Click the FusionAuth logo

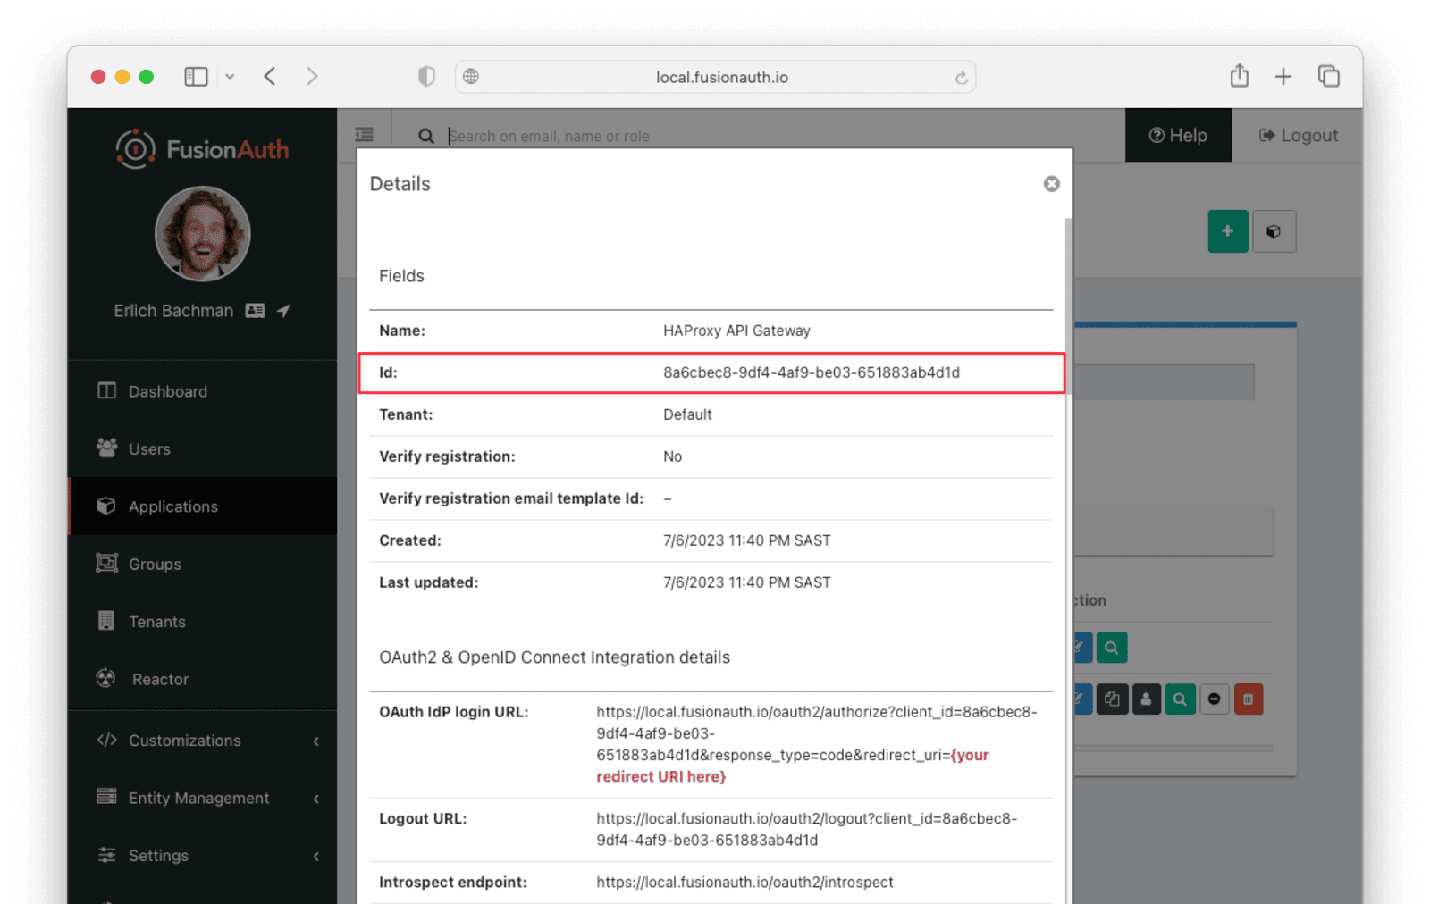(x=202, y=149)
